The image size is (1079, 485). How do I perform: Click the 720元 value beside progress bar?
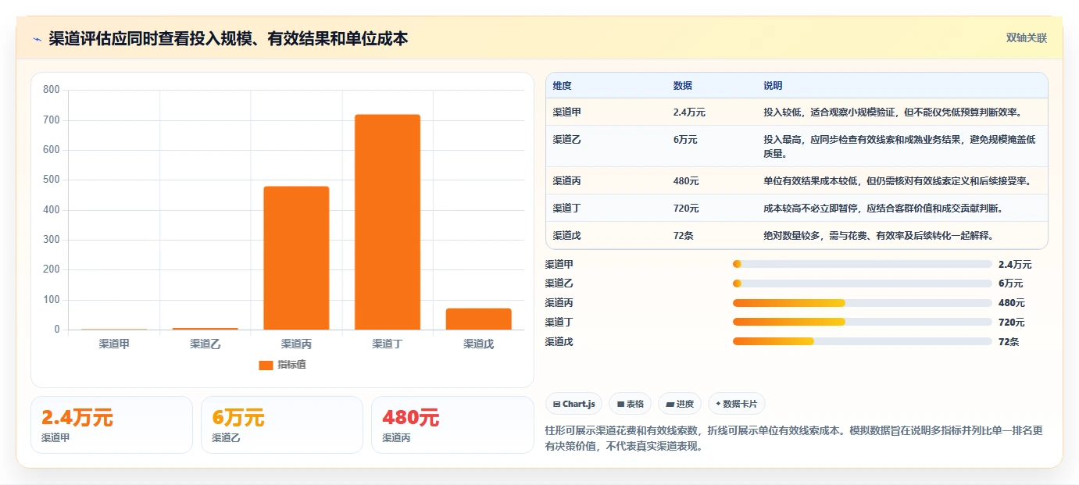pyautogui.click(x=1012, y=322)
